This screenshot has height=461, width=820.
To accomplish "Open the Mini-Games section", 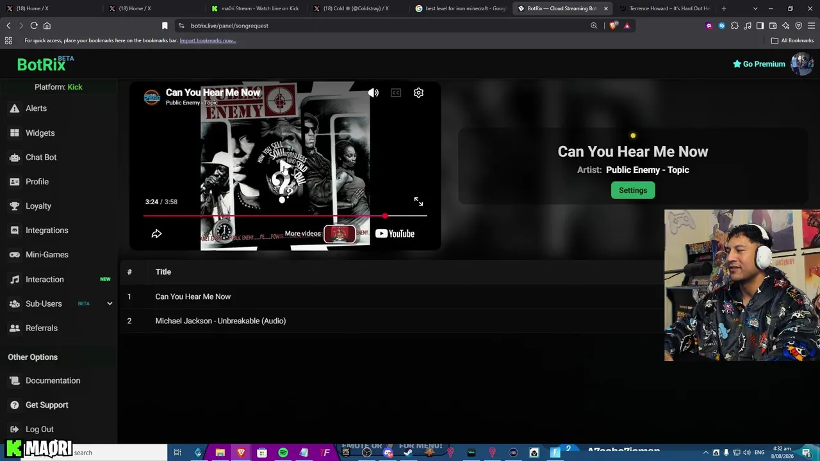I will tap(58, 254).
